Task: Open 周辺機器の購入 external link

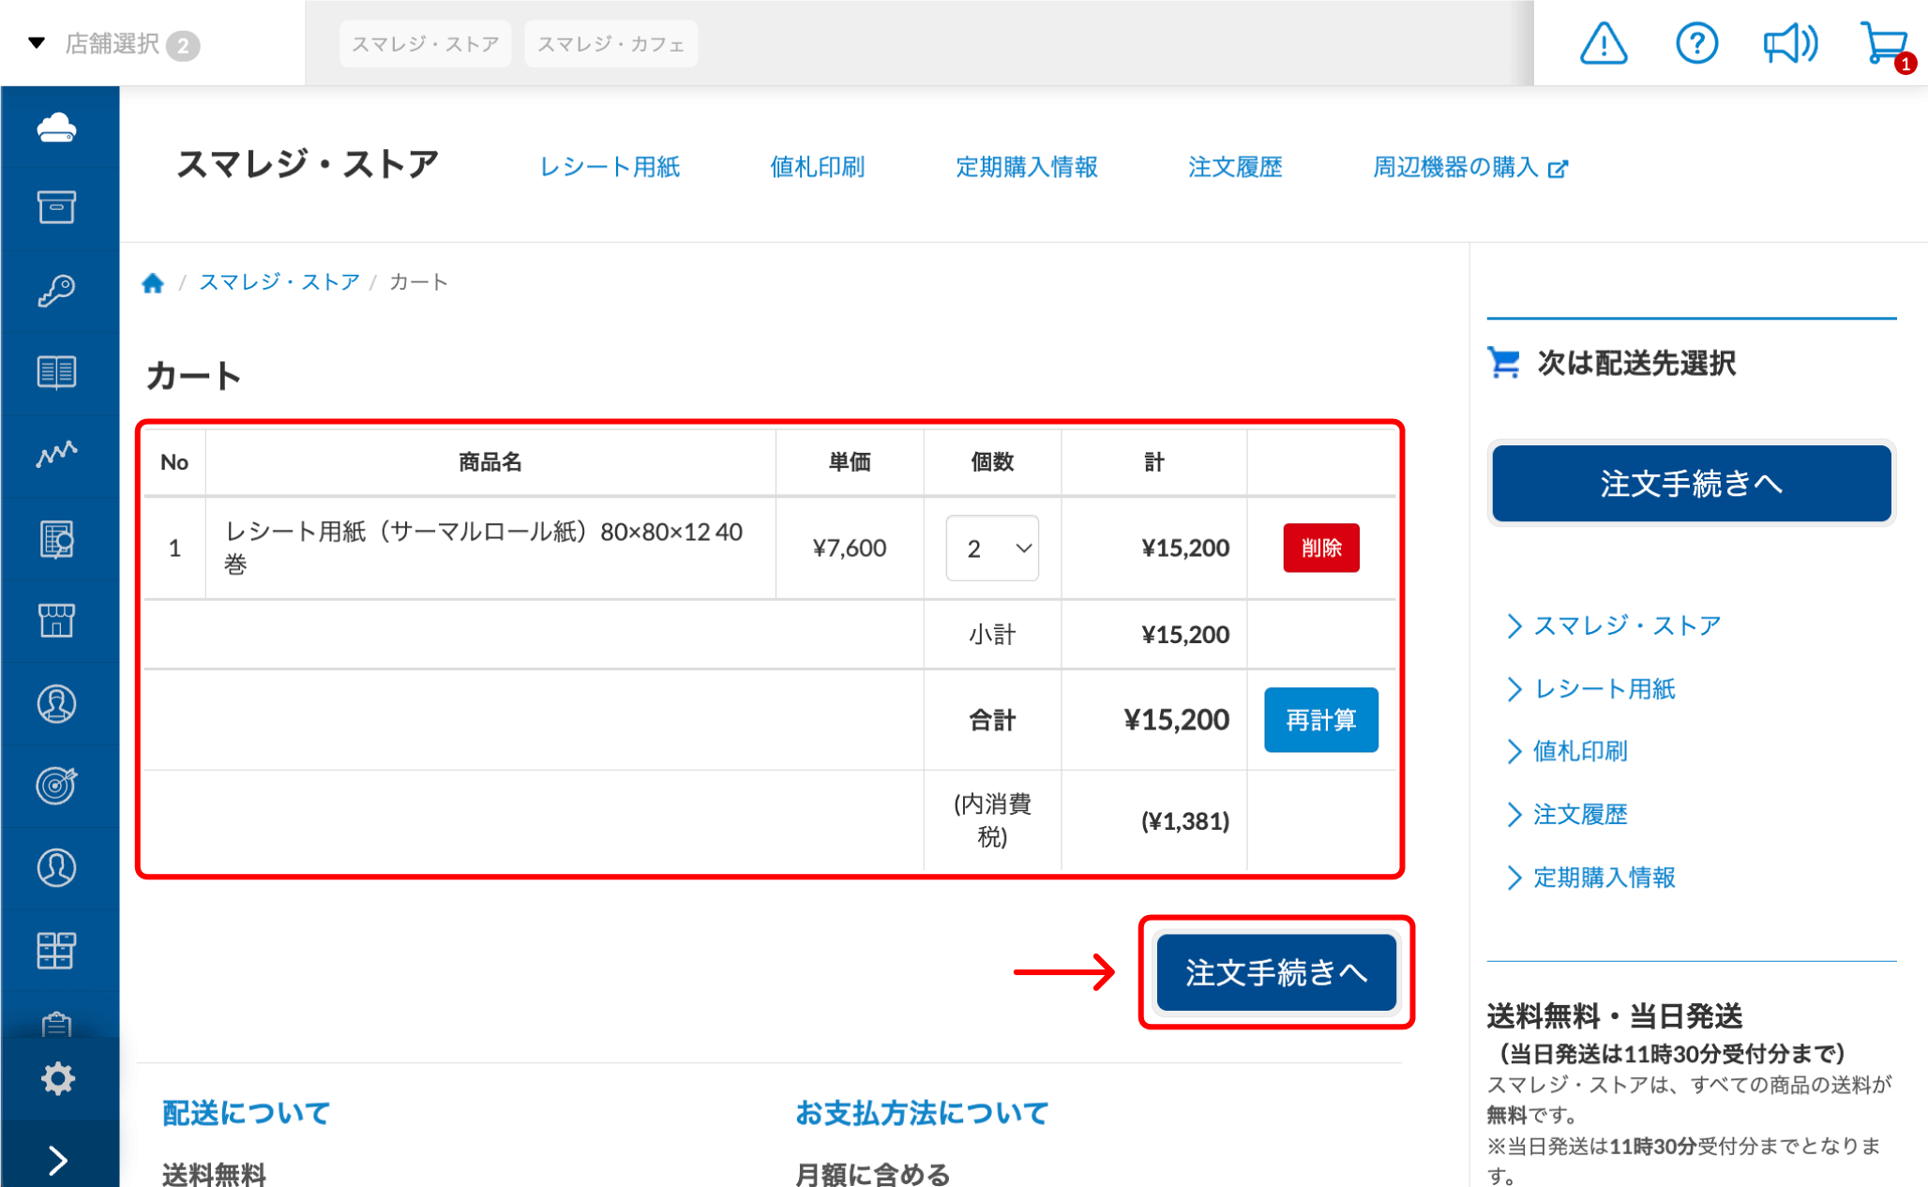Action: pyautogui.click(x=1469, y=167)
